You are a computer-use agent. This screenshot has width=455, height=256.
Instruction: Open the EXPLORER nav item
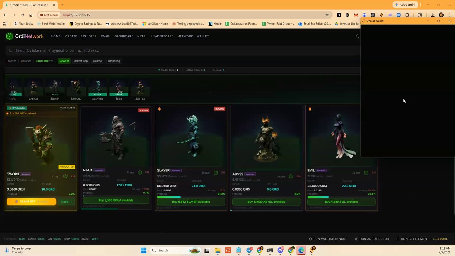click(x=89, y=36)
